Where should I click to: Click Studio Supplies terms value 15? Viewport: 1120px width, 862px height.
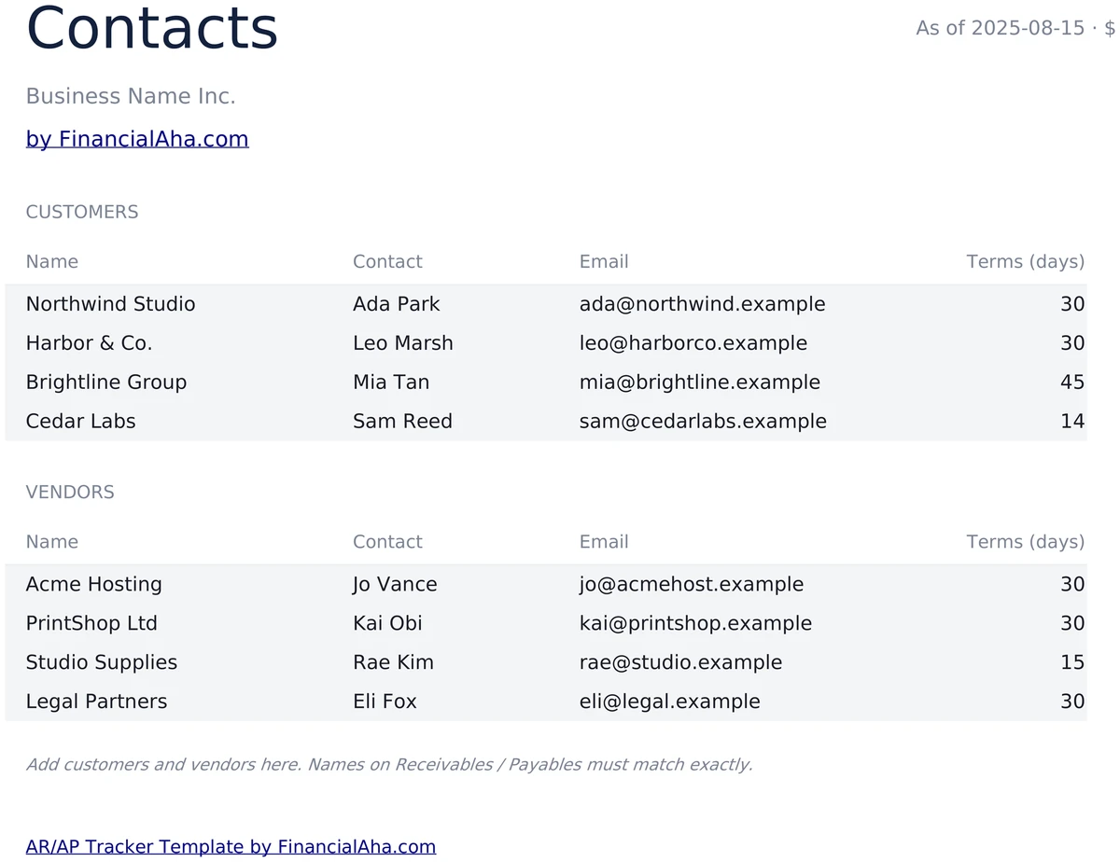point(1072,662)
